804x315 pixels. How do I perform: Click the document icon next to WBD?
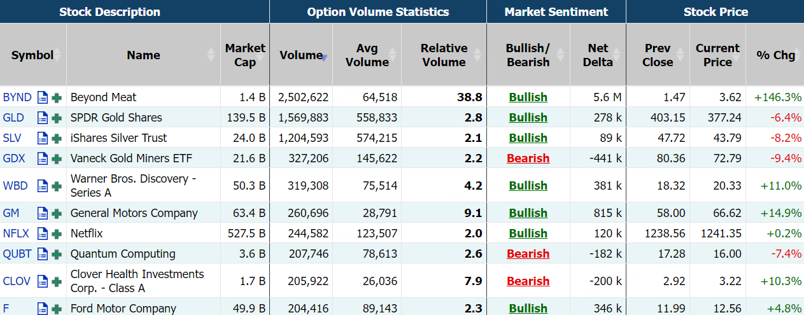click(43, 186)
